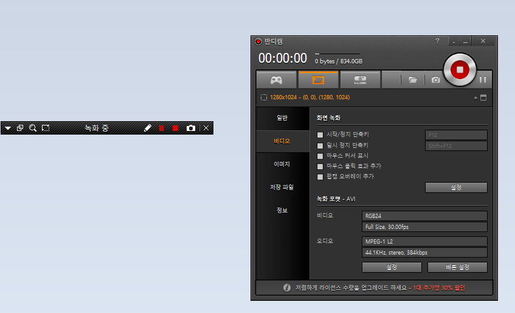Viewport: 515px width, 313px height.
Task: Click the Full Size, 30.00fps field
Action: [x=424, y=227]
